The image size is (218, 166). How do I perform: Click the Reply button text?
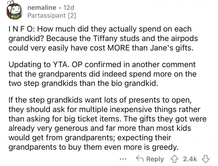click(x=155, y=159)
